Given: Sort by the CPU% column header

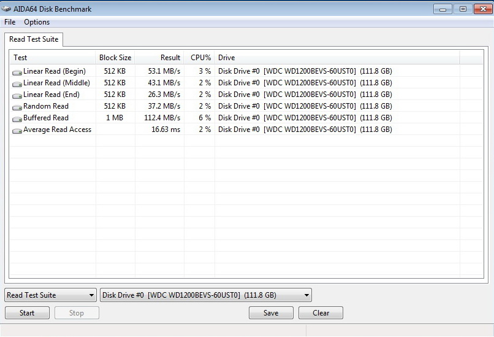Looking at the screenshot, I should click(199, 58).
